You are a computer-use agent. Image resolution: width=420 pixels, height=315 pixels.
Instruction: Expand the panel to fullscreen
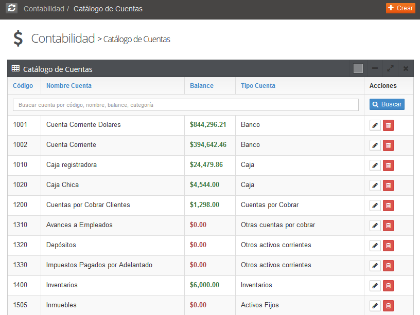tap(390, 68)
